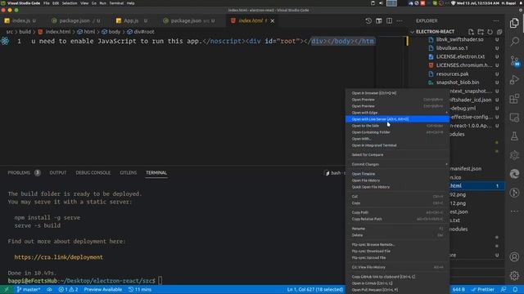Click the body breadcrumb
Screen dimensions: 524x294
click(111, 32)
